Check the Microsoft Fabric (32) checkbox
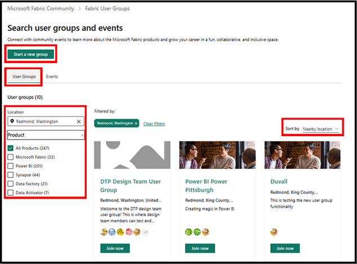Viewport: 357px width, 264px height. (11, 157)
